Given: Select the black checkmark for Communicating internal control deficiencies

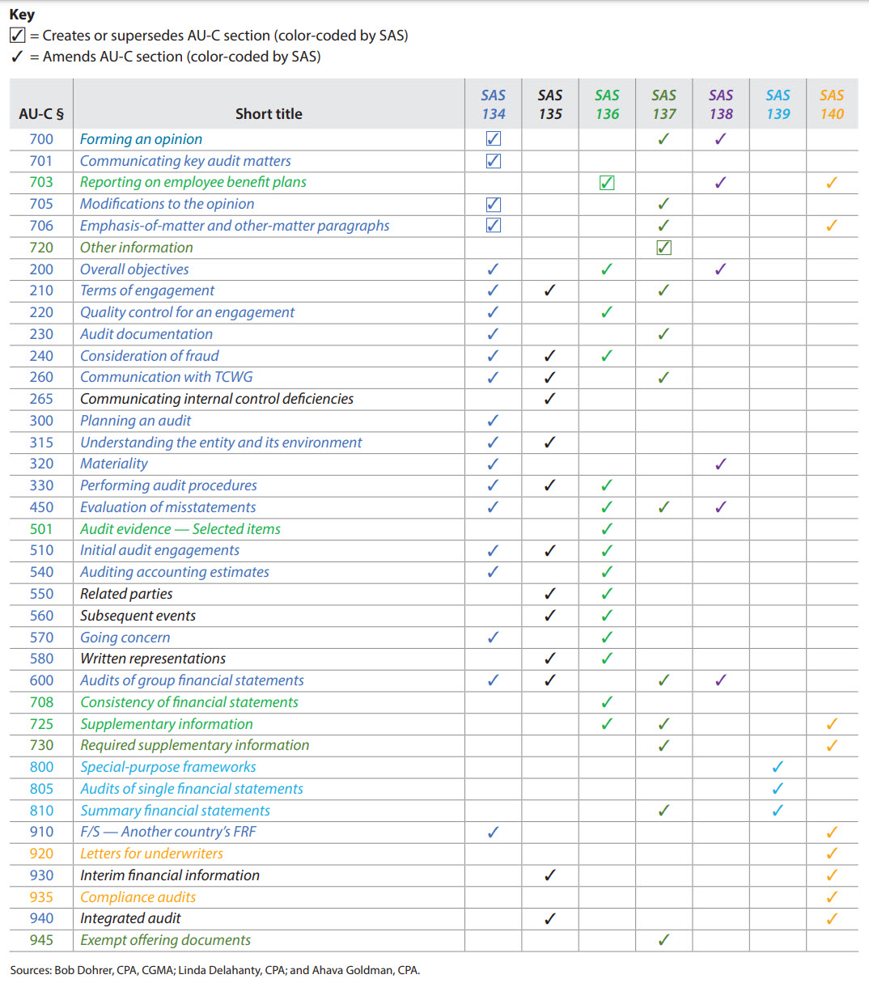Looking at the screenshot, I should pyautogui.click(x=549, y=399).
